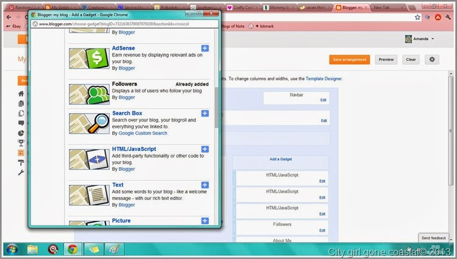
Task: Add the Picture gadget with its plus button
Action: click(205, 221)
